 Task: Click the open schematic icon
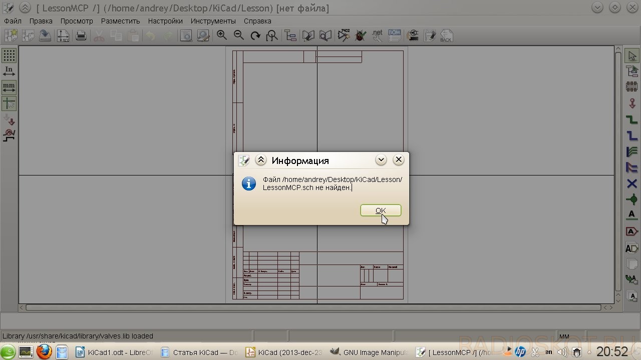click(28, 35)
